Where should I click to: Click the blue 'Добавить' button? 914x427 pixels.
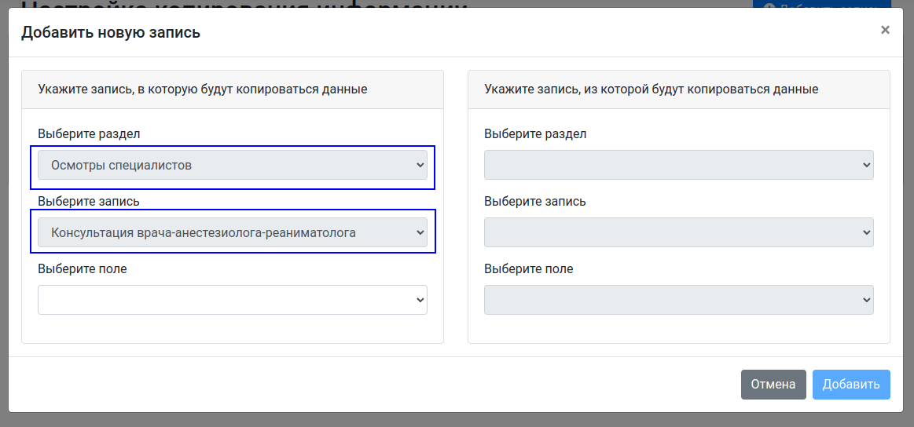click(850, 385)
